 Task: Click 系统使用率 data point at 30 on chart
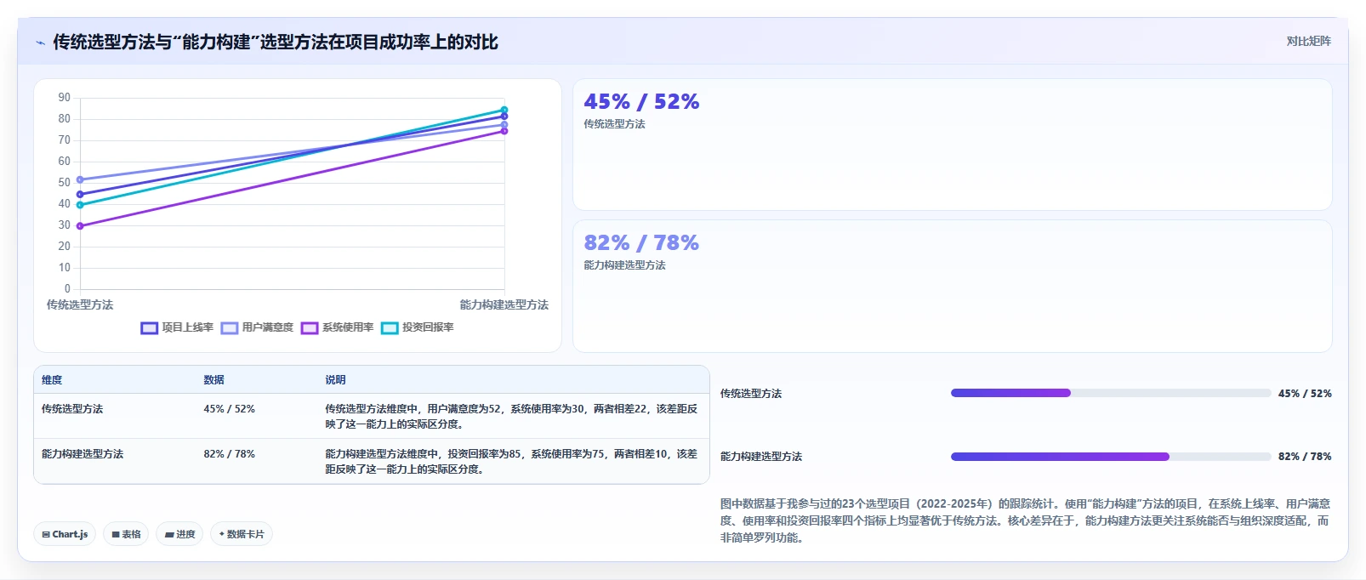[80, 226]
